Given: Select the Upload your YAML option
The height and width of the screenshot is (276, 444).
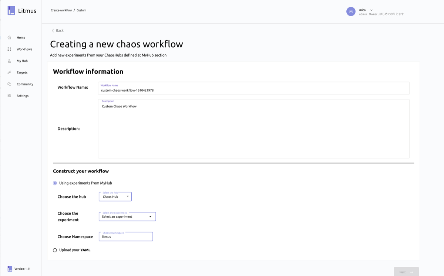Looking at the screenshot, I should click(x=55, y=250).
